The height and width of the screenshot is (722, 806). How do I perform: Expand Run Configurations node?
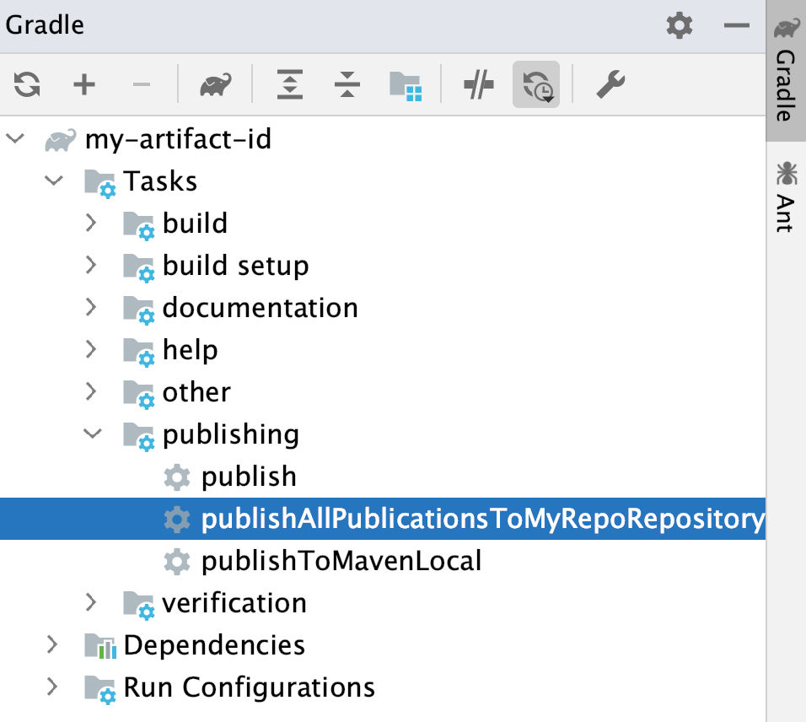52,687
